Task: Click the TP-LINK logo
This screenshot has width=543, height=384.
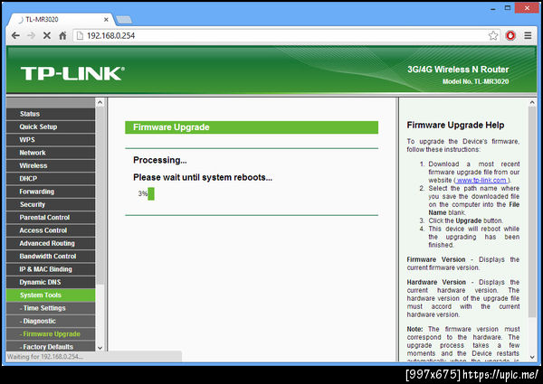Action: pos(72,73)
